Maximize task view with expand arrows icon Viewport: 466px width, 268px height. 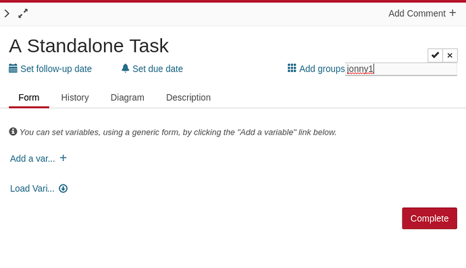[23, 13]
